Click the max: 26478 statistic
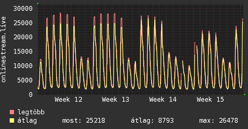 pos(219,121)
